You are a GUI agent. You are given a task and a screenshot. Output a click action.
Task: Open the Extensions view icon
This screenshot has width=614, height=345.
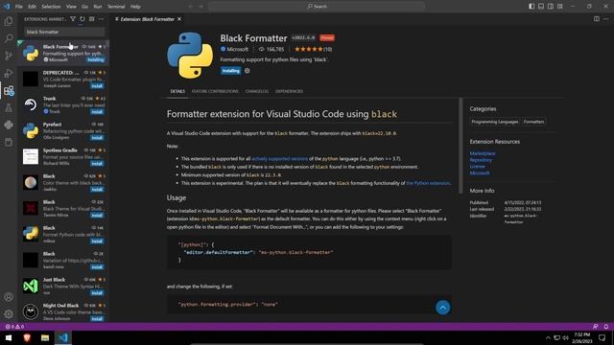[x=9, y=91]
